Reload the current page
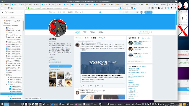The image size is (189, 106). 9,8
